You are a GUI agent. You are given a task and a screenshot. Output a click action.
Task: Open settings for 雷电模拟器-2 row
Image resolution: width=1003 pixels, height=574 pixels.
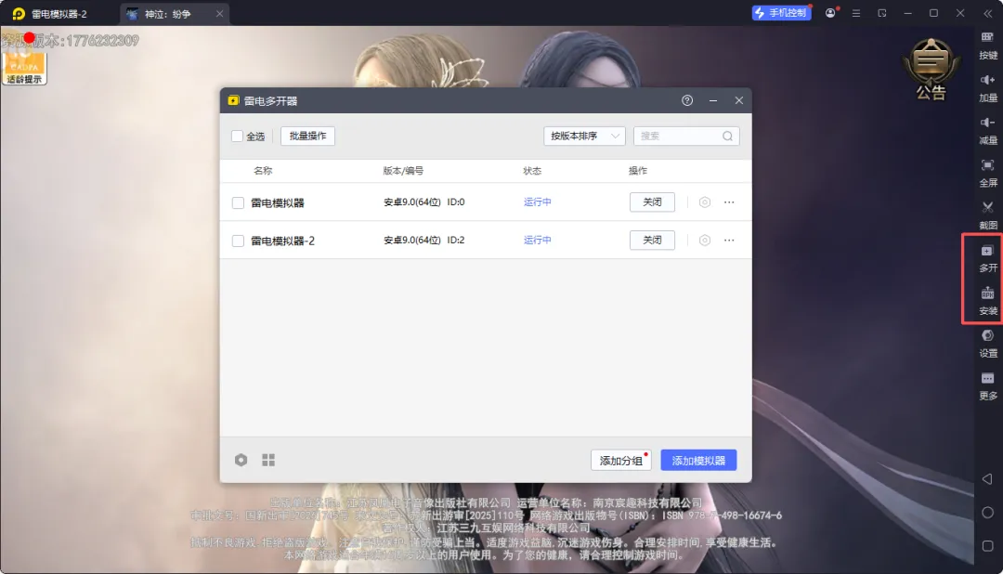704,240
